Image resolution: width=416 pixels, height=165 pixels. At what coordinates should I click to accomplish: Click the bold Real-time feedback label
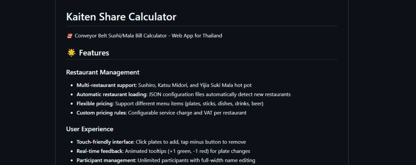[x=100, y=151]
